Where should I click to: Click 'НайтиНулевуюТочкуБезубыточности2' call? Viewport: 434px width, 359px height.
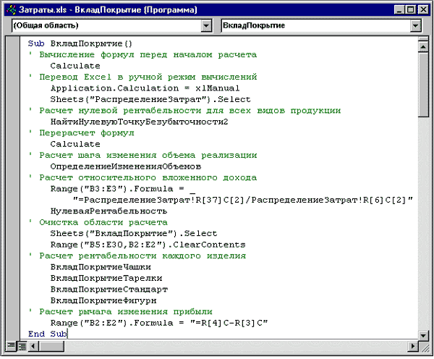tap(139, 122)
